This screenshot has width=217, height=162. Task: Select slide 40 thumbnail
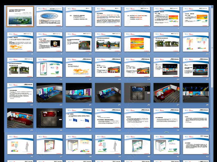137,144
